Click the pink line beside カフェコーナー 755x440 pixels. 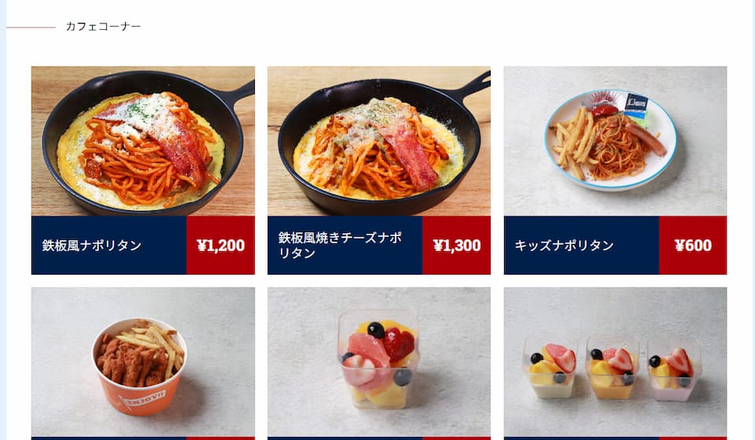31,28
